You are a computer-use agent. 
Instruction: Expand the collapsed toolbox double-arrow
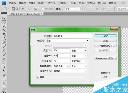point(2,13)
